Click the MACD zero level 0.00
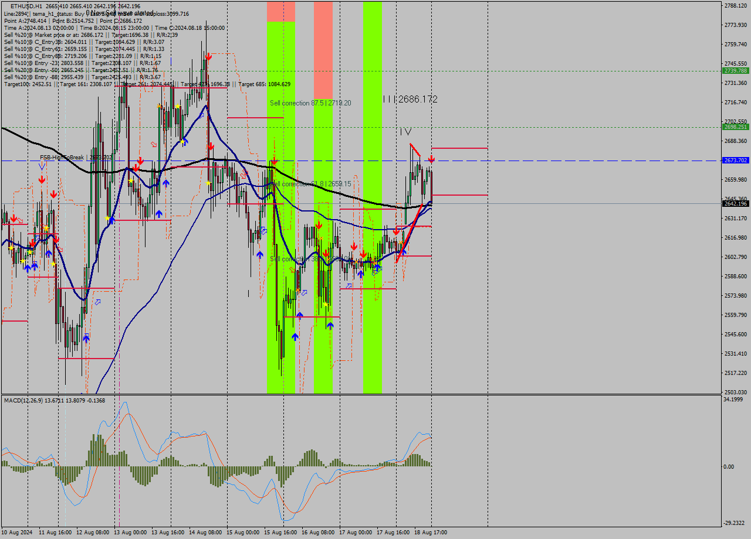This screenshot has height=539, width=751. point(729,467)
